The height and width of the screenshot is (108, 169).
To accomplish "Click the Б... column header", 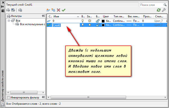I will point(98,17).
